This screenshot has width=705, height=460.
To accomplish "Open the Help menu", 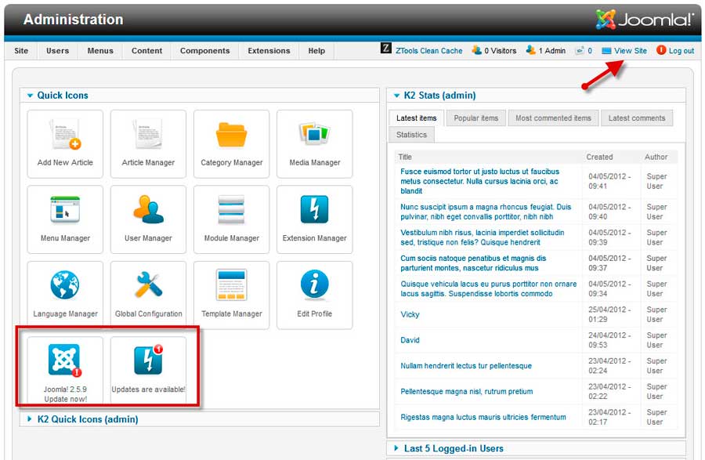I will 316,51.
